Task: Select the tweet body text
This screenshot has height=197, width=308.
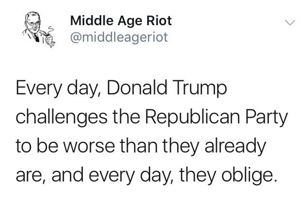Action: pyautogui.click(x=152, y=131)
